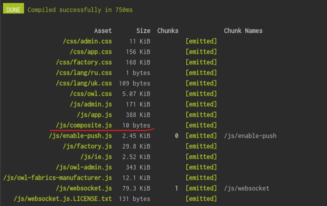This screenshot has height=206, width=327.
Task: Click the Chunks column header
Action: click(x=168, y=31)
